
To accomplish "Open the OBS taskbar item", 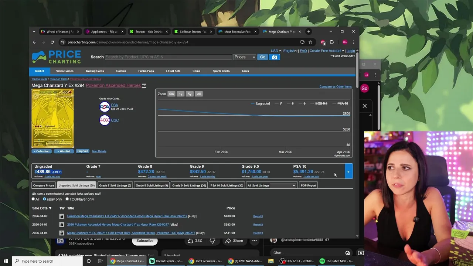I will 297,261.
